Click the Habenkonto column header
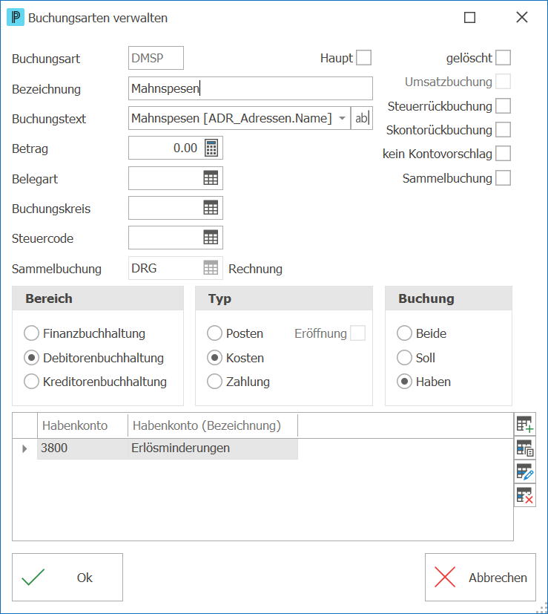Image resolution: width=548 pixels, height=614 pixels. [x=82, y=425]
